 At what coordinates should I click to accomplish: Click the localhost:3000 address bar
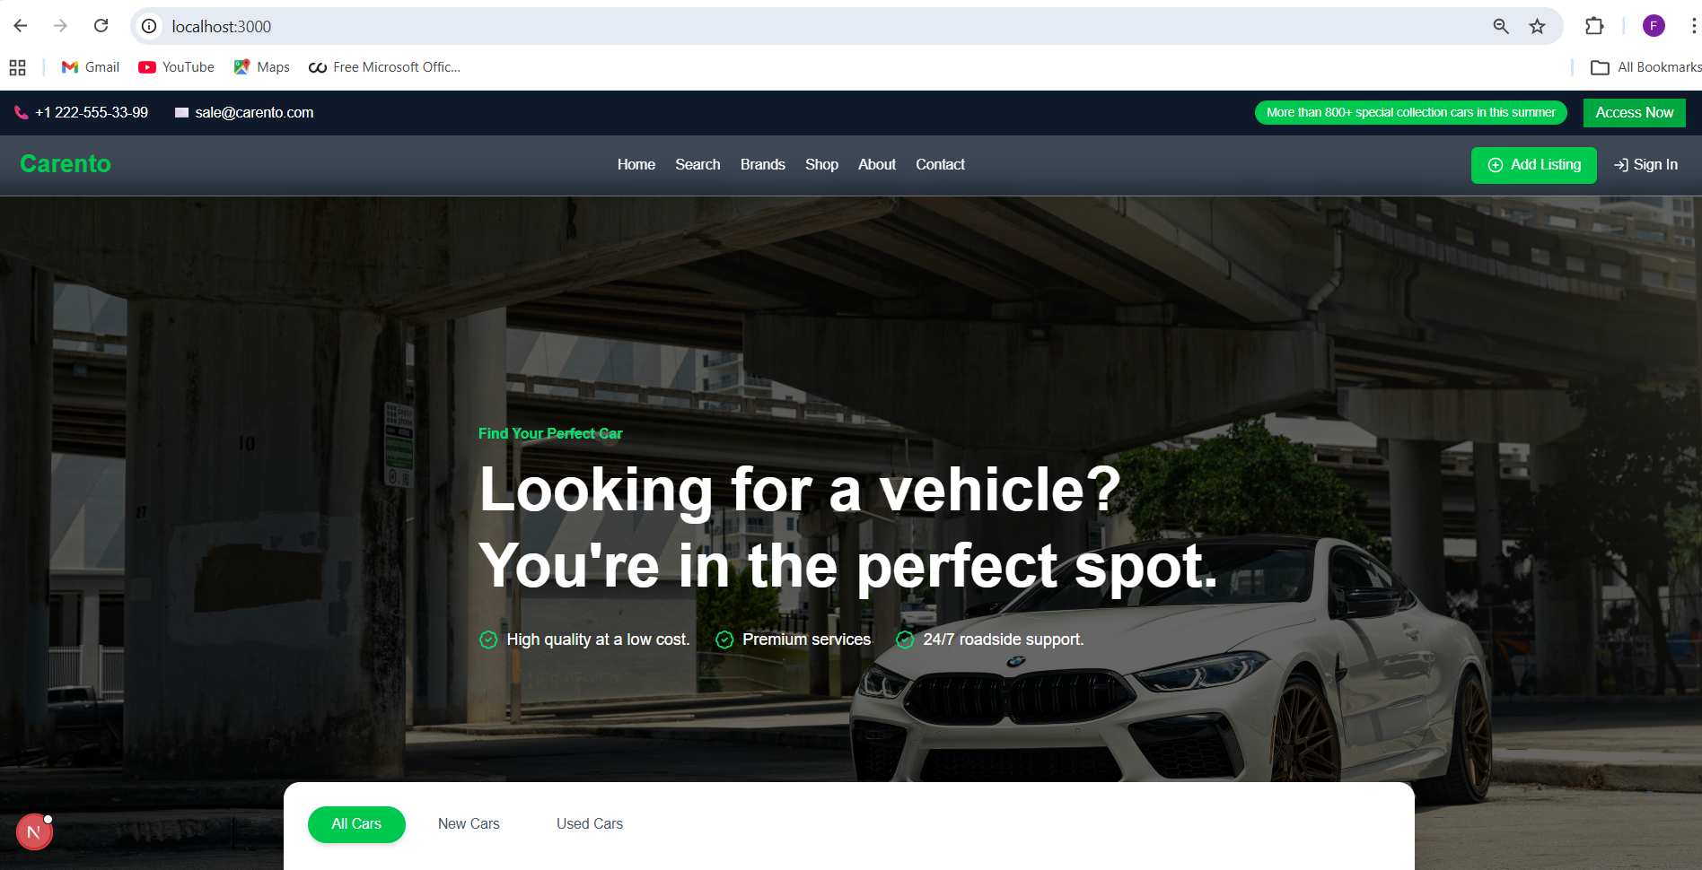click(808, 26)
